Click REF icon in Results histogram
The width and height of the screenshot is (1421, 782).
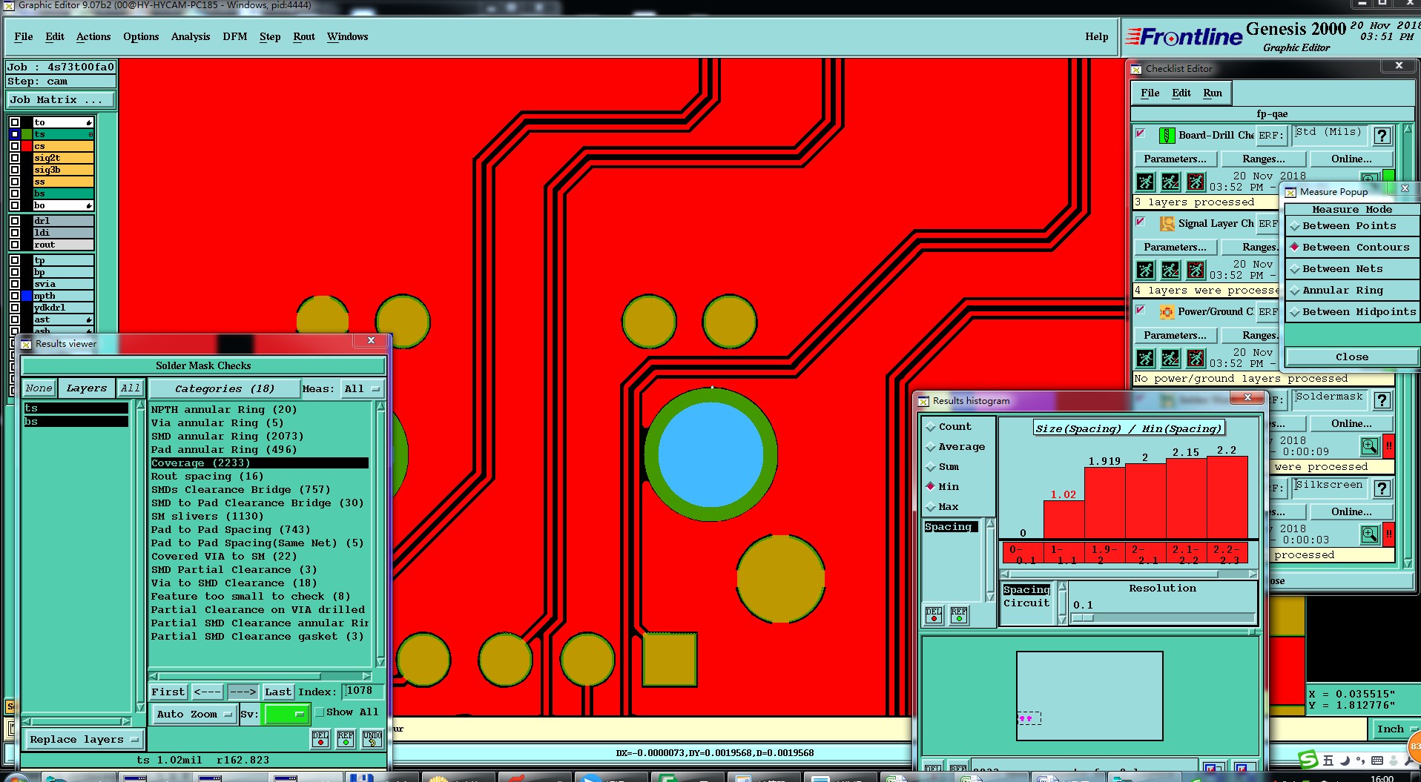[959, 615]
